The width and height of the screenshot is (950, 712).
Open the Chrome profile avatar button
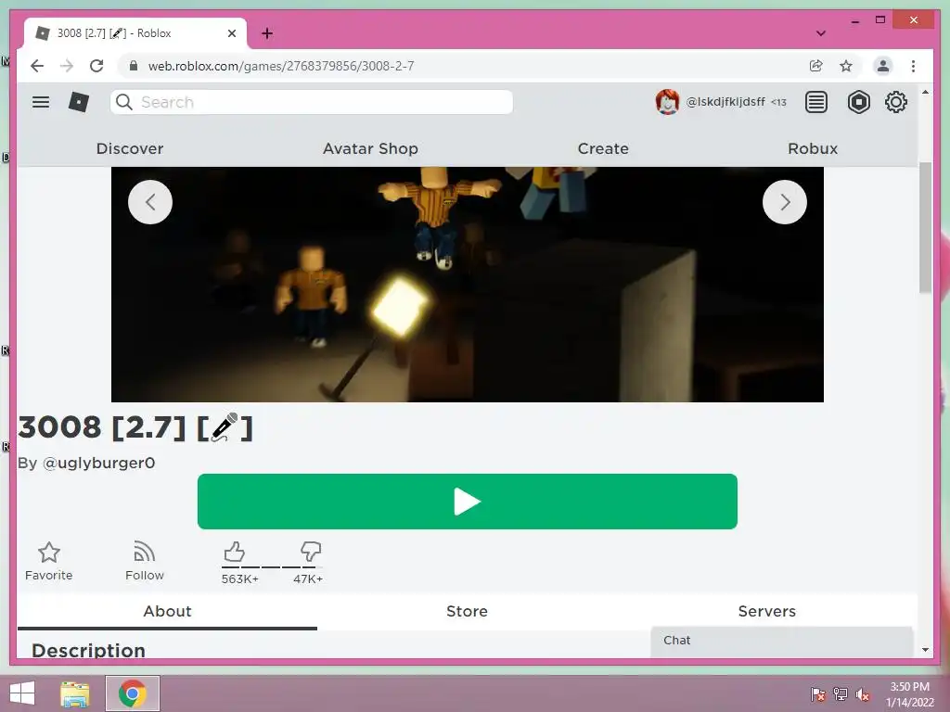point(883,66)
